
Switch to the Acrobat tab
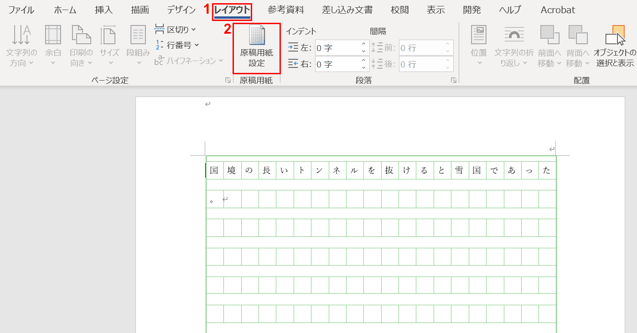click(x=558, y=10)
